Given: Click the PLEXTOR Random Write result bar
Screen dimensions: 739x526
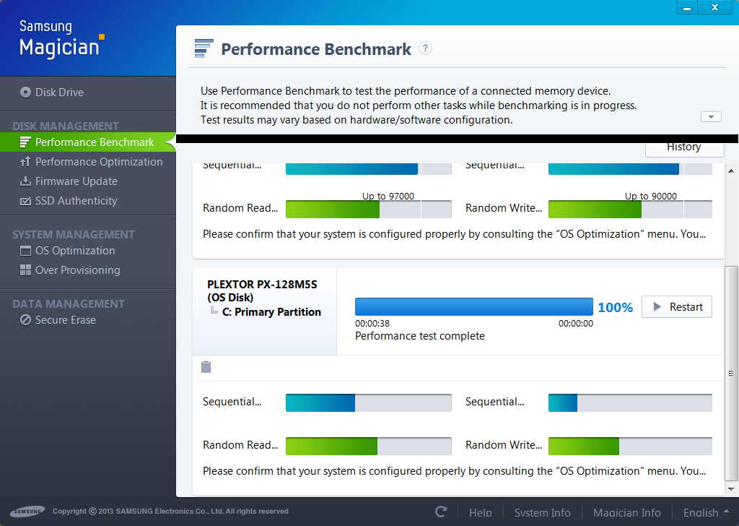Looking at the screenshot, I should (630, 446).
